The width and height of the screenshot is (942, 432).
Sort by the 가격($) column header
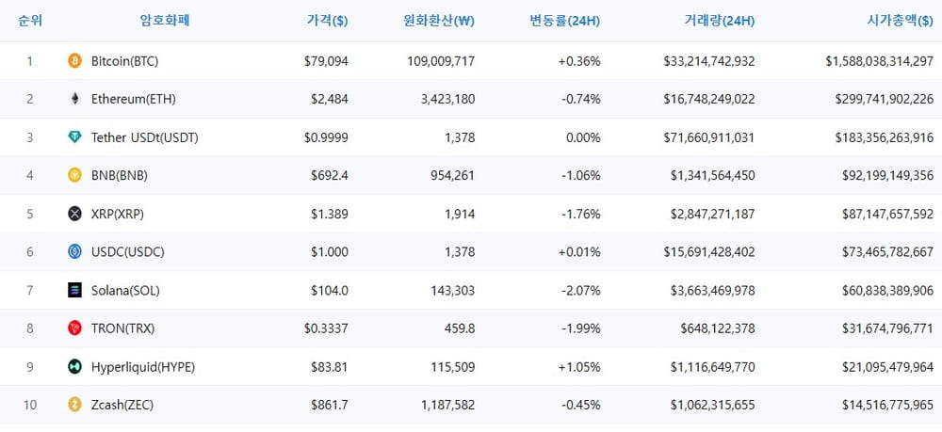tap(328, 21)
